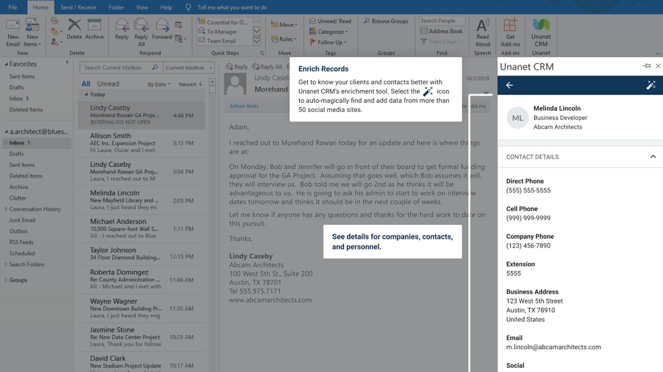Open the Melinda Lincoln email
663x372 pixels.
tap(141, 200)
